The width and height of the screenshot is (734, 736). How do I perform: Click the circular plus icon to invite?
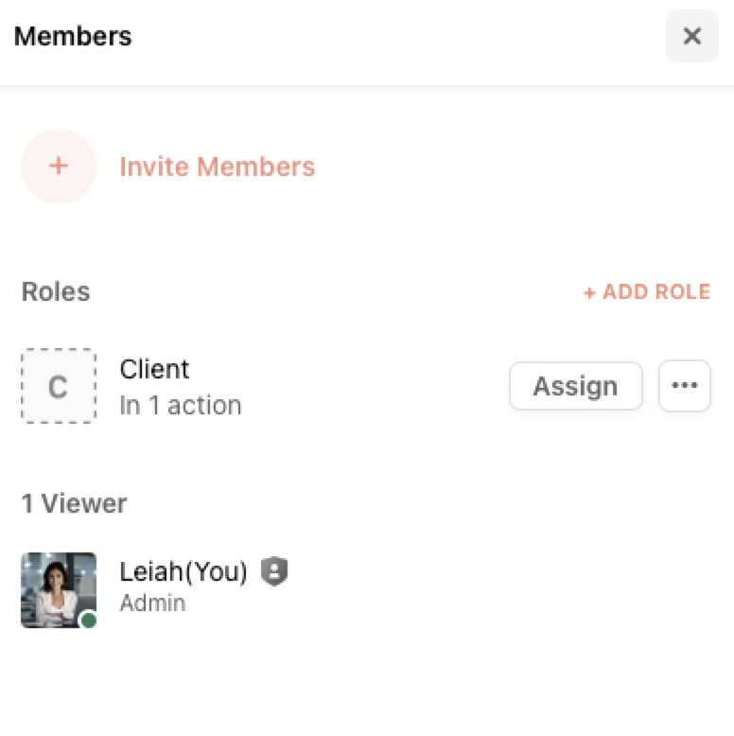59,166
